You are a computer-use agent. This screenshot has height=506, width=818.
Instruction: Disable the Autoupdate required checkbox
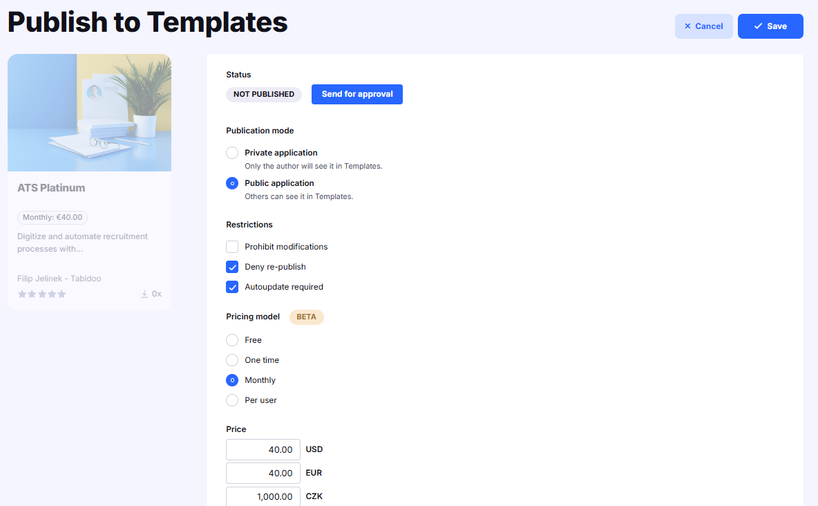tap(232, 287)
